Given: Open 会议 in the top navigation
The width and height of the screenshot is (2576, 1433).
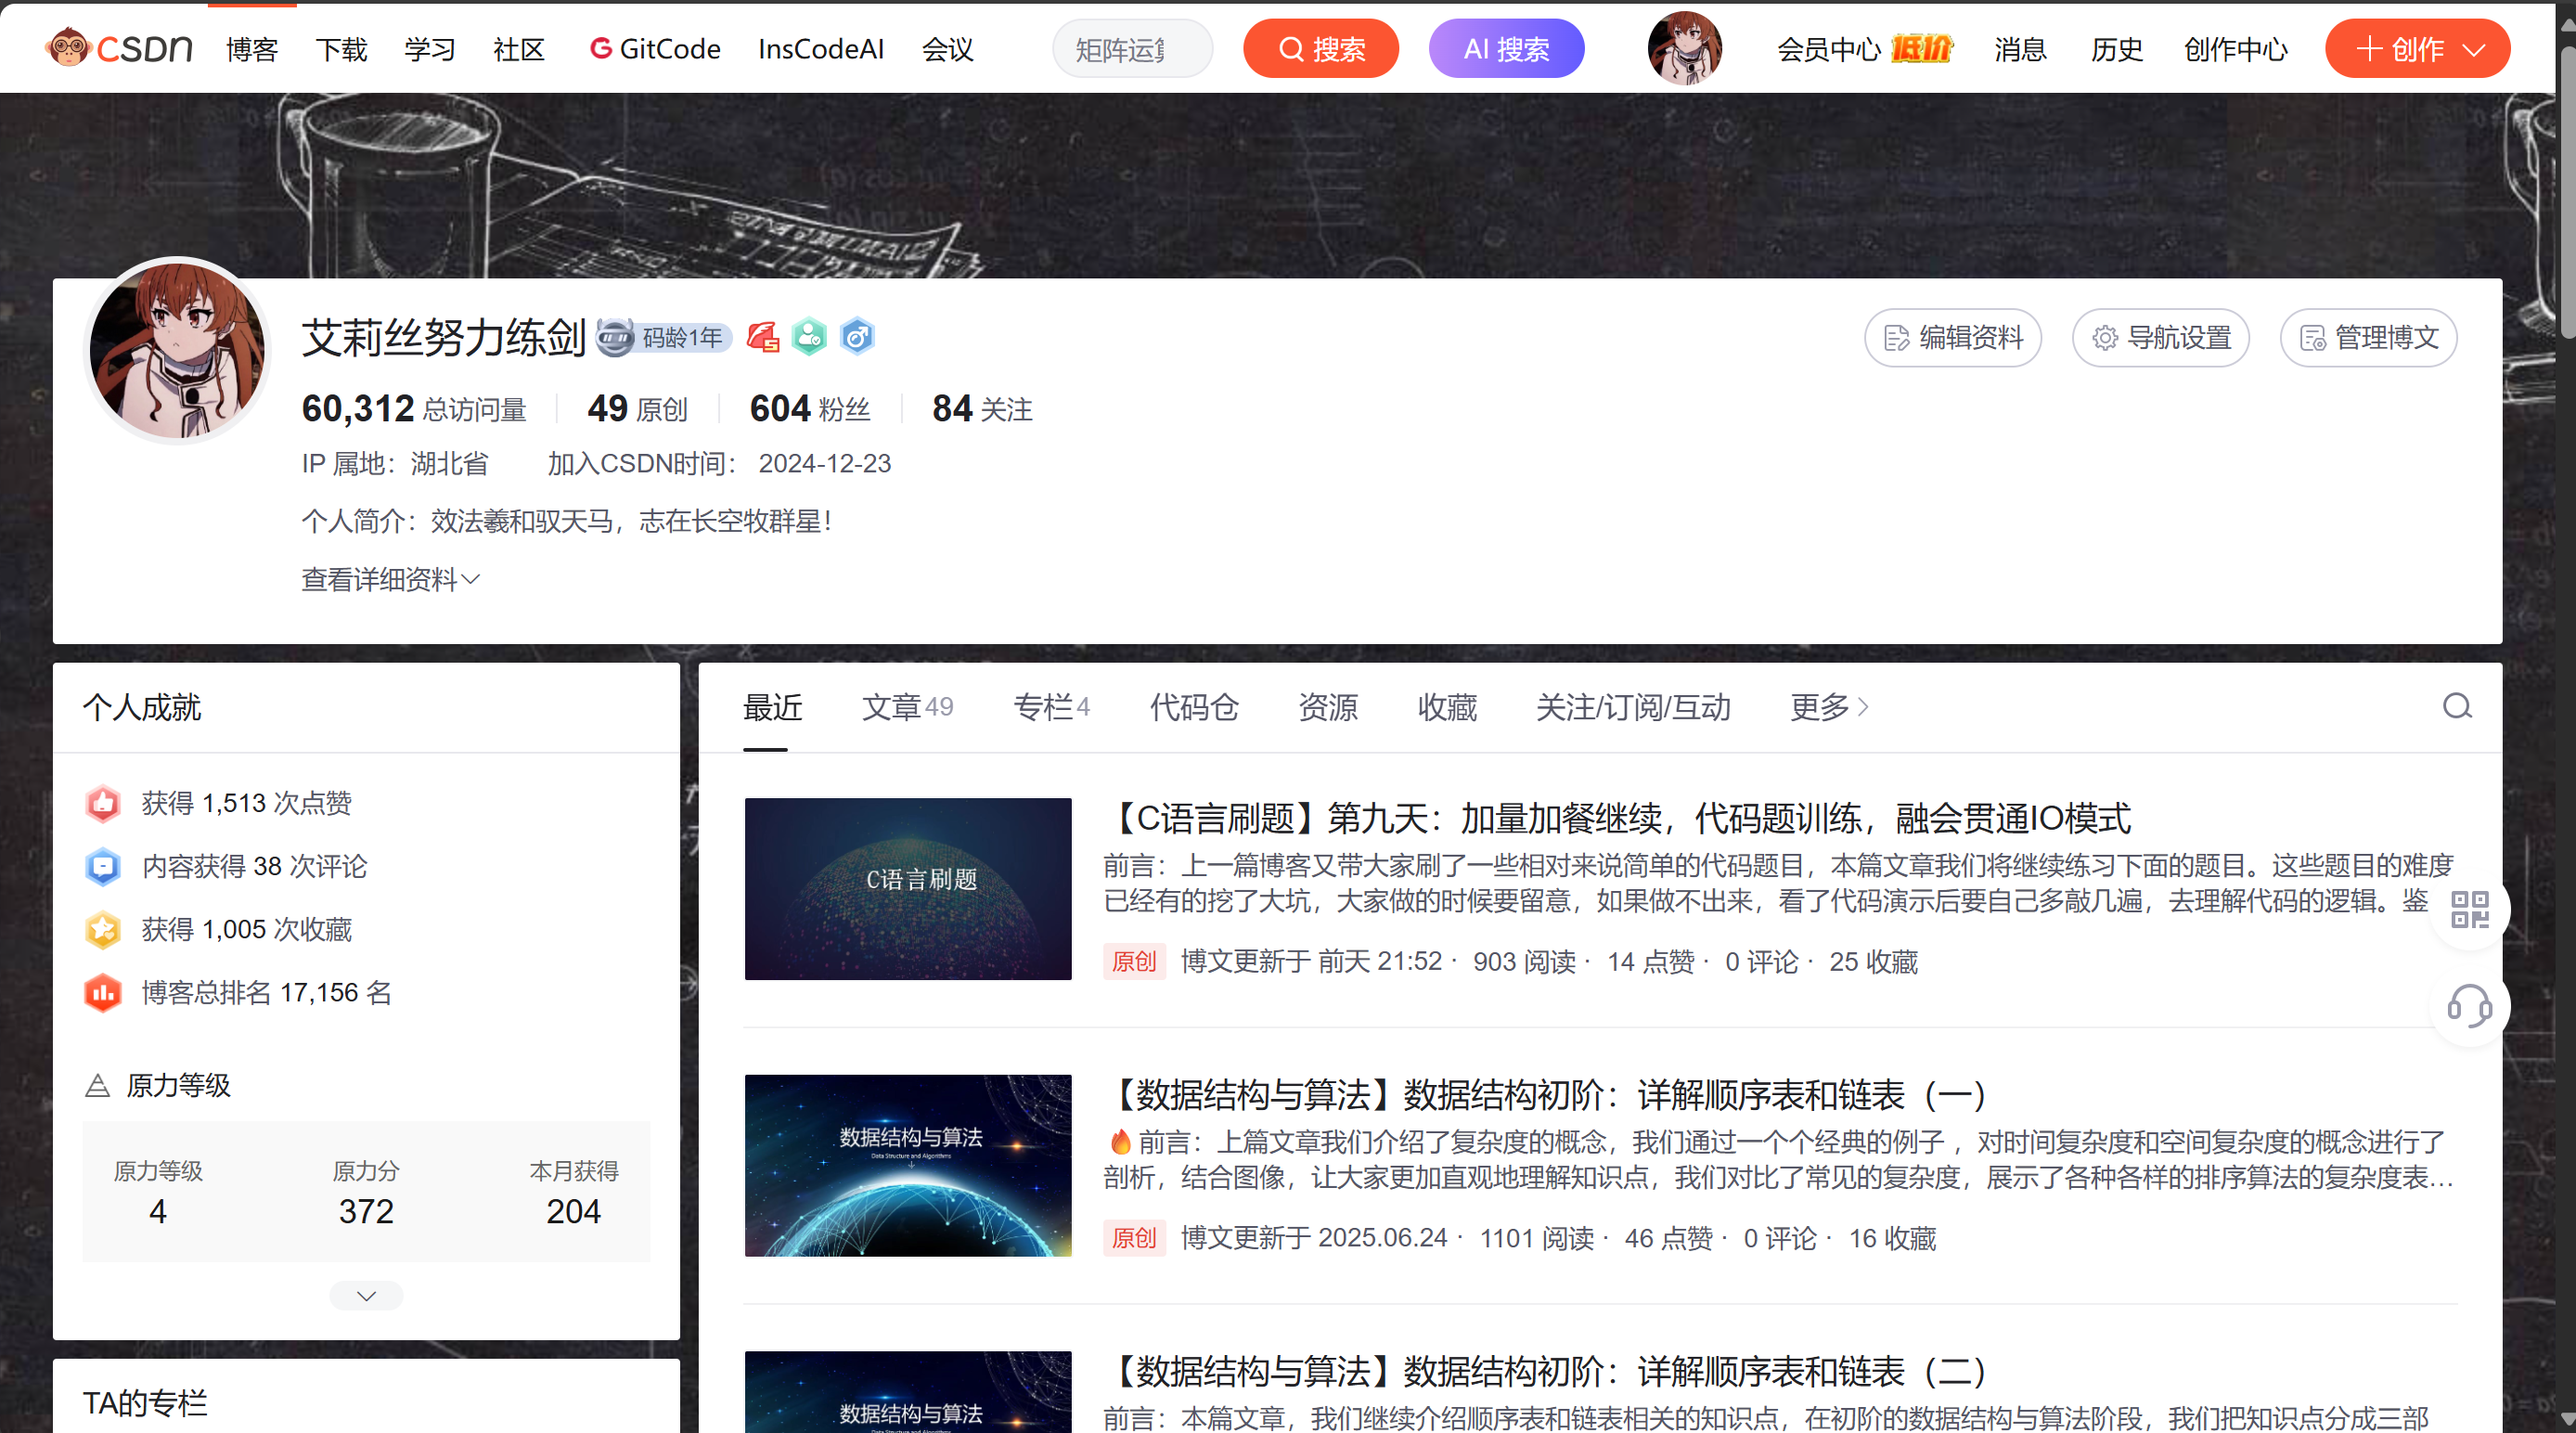Looking at the screenshot, I should [x=947, y=48].
